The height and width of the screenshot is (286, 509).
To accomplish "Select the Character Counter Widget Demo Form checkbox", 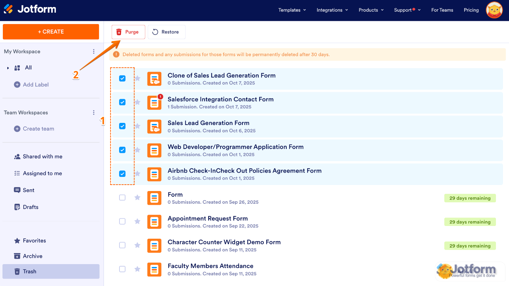I will click(x=122, y=245).
